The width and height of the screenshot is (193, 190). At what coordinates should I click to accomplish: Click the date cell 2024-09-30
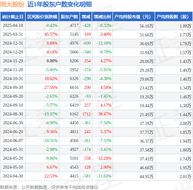tap(13, 88)
